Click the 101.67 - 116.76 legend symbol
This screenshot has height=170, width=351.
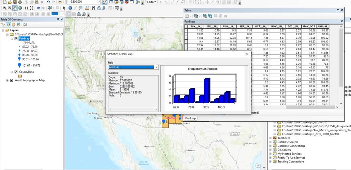(x=20, y=65)
